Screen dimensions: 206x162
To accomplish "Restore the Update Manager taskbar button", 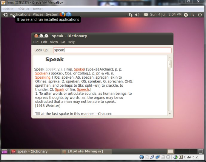I will pyautogui.click(x=86, y=152).
